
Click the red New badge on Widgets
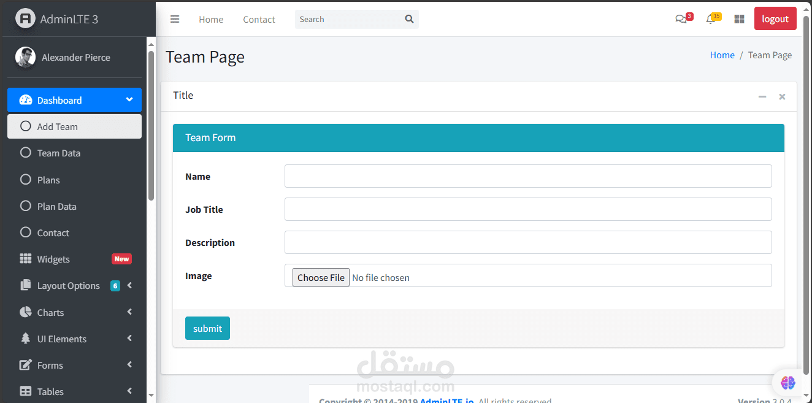(121, 259)
